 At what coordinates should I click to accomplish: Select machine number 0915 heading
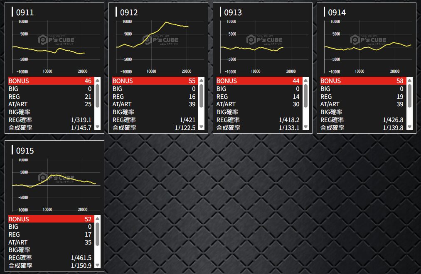[x=25, y=151]
